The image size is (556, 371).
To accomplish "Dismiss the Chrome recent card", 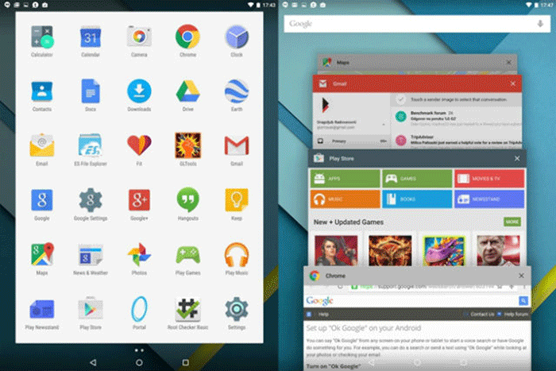I will click(x=521, y=276).
